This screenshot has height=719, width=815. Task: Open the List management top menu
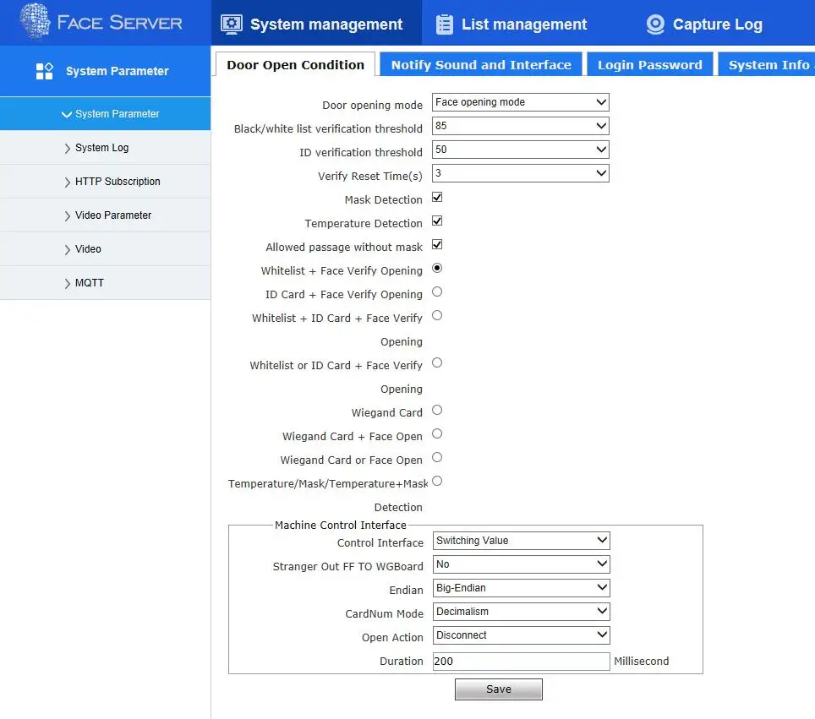click(524, 24)
